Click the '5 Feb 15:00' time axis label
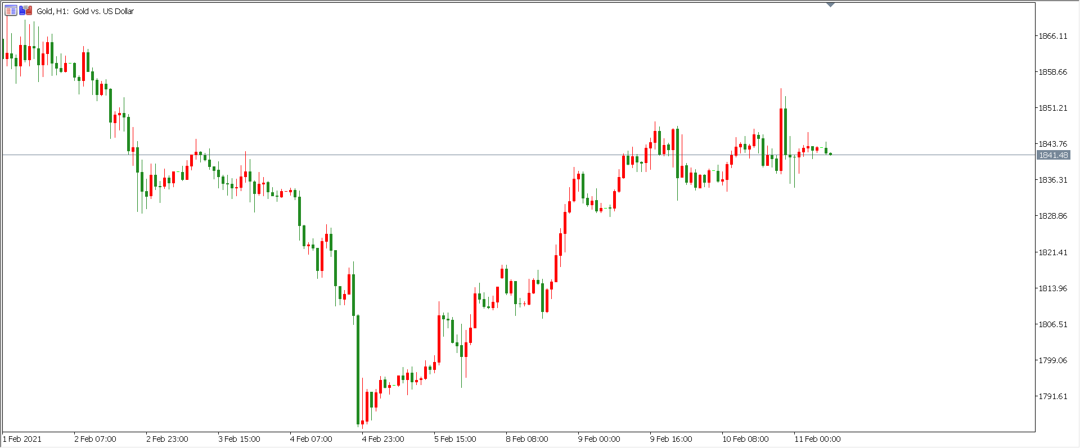Image resolution: width=1080 pixels, height=448 pixels. click(456, 439)
